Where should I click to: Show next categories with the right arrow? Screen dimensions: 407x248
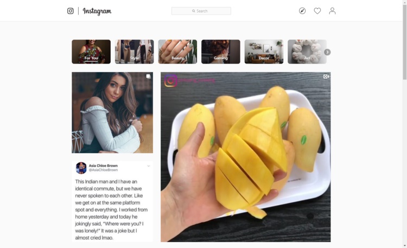tap(327, 52)
